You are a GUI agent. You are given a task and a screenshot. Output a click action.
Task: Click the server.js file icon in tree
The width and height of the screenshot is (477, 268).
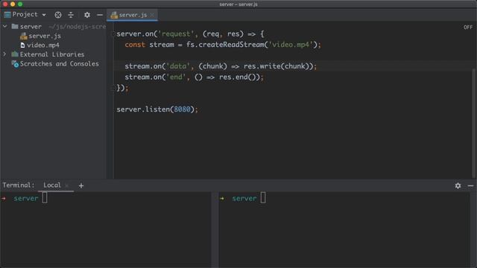tap(23, 36)
